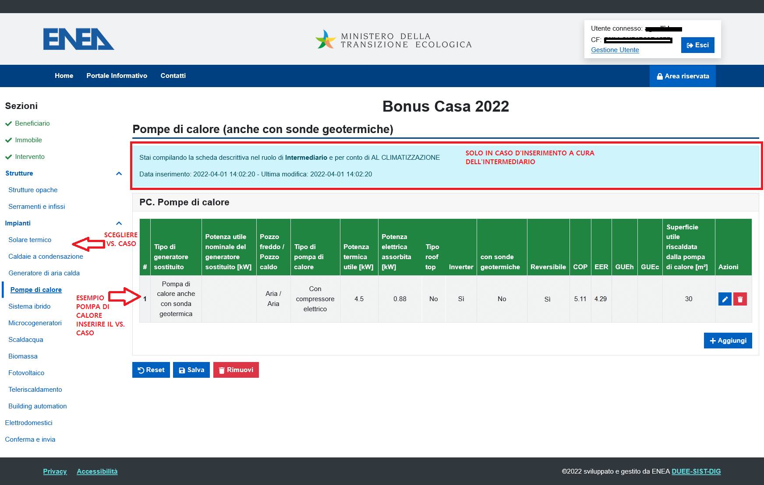The height and width of the screenshot is (485, 764).
Task: Log out with the Esci button
Action: (697, 45)
